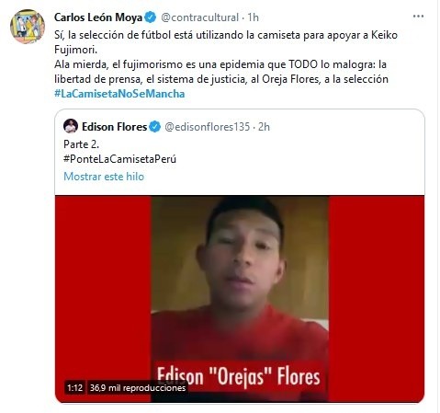Screen dimensions: 440x413
Task: Click the verified badge next to Carlos León Moya
Action: (x=150, y=17)
